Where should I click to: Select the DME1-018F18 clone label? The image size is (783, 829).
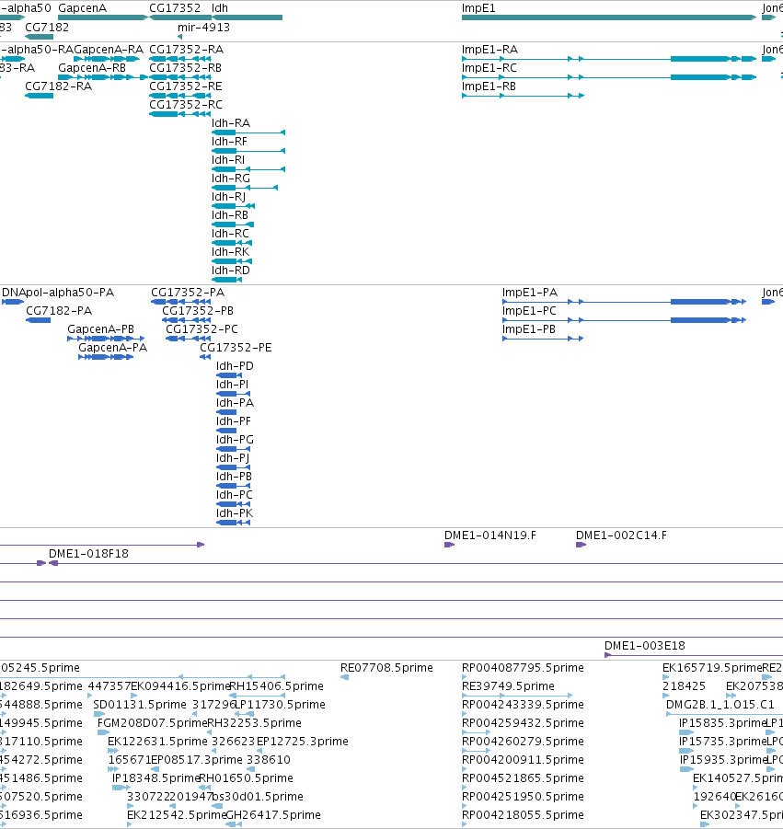[89, 554]
